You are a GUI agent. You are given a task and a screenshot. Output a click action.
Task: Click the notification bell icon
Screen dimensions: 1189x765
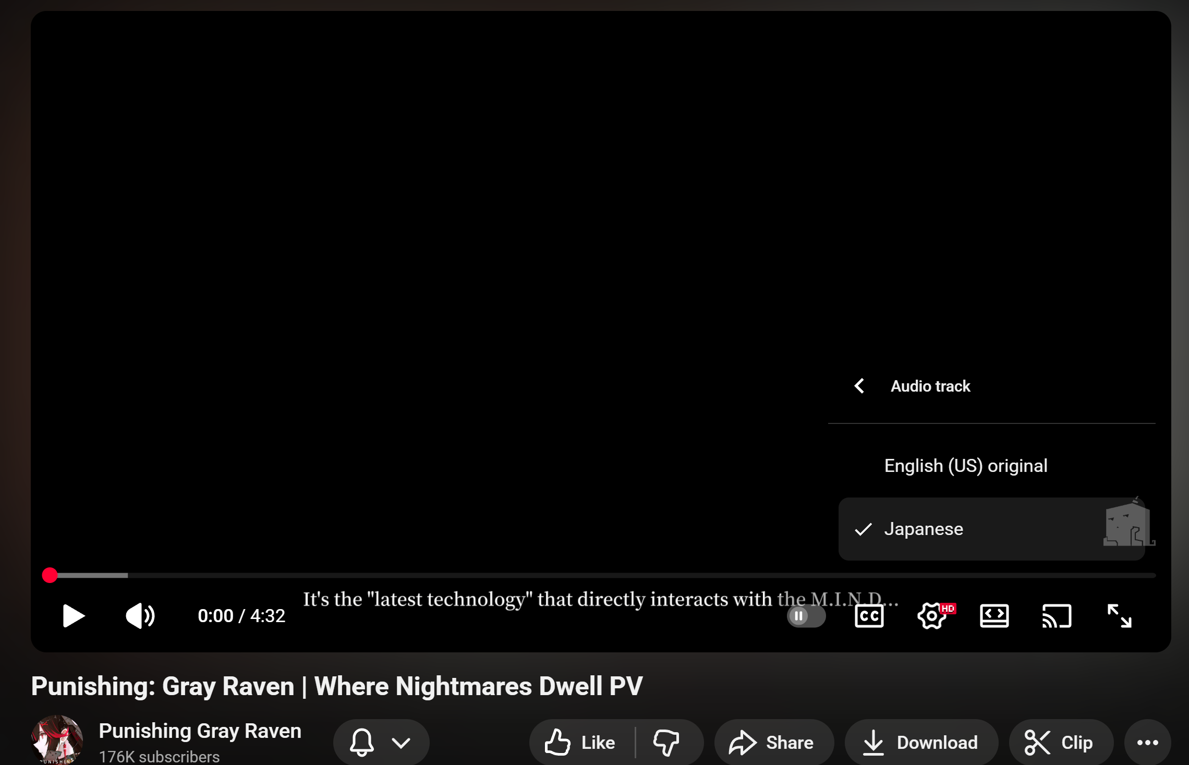(361, 742)
